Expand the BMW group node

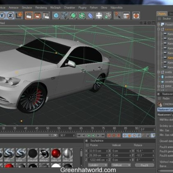point(158,86)
